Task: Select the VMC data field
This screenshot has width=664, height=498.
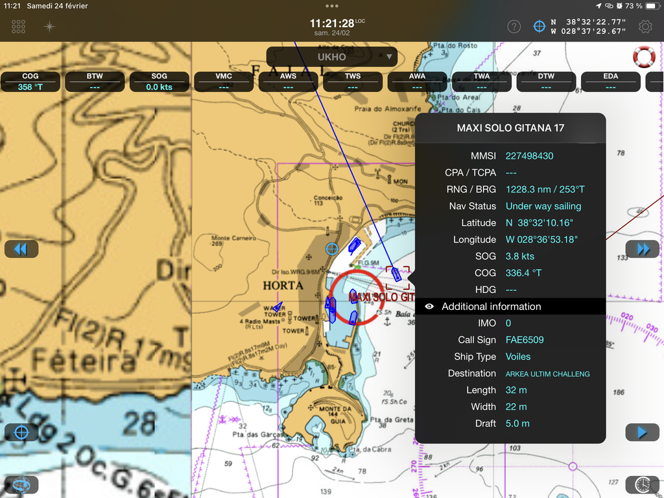Action: click(x=224, y=82)
